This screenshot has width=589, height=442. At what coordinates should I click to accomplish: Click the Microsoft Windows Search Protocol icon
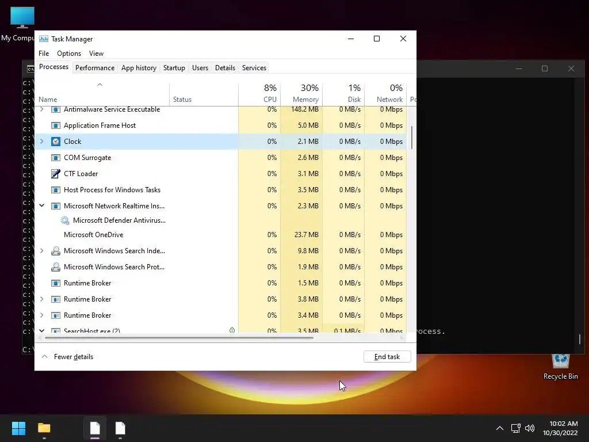pos(56,267)
